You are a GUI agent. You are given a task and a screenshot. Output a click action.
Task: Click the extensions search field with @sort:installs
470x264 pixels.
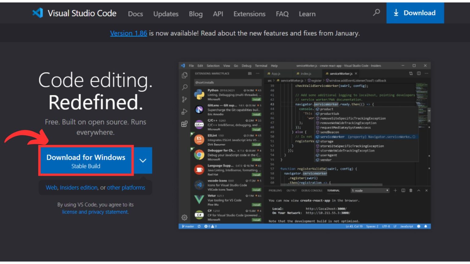[x=228, y=82]
